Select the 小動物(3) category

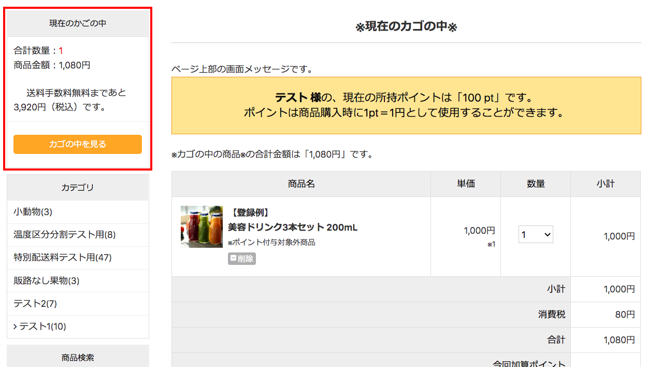[33, 211]
